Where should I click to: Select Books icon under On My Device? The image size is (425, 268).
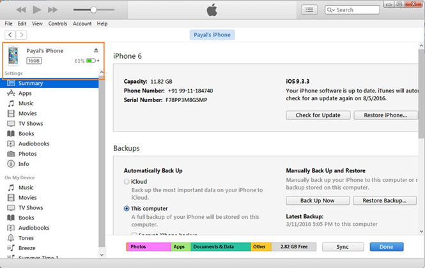click(x=11, y=218)
